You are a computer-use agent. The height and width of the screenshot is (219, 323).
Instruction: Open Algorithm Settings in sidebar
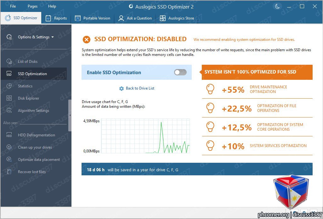click(33, 110)
